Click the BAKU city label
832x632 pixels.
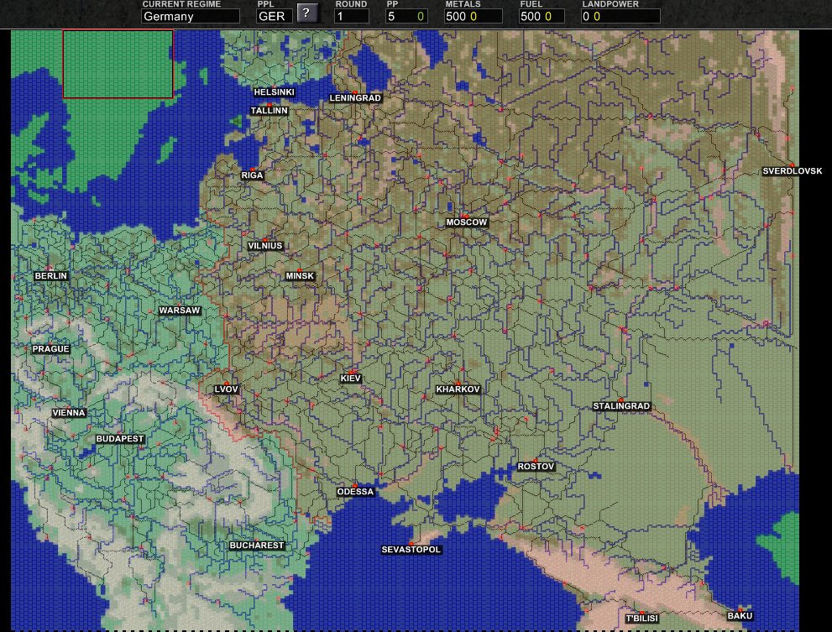pos(740,615)
